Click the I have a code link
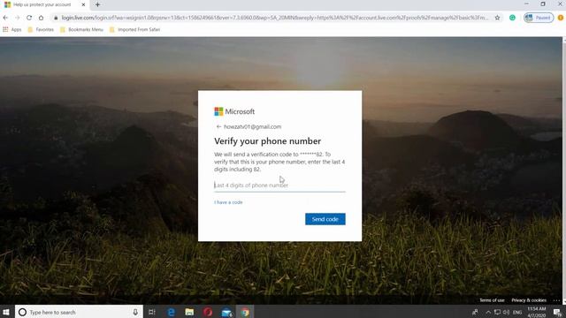 click(x=228, y=202)
